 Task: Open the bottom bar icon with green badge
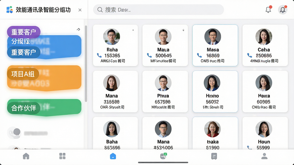pos(163,156)
